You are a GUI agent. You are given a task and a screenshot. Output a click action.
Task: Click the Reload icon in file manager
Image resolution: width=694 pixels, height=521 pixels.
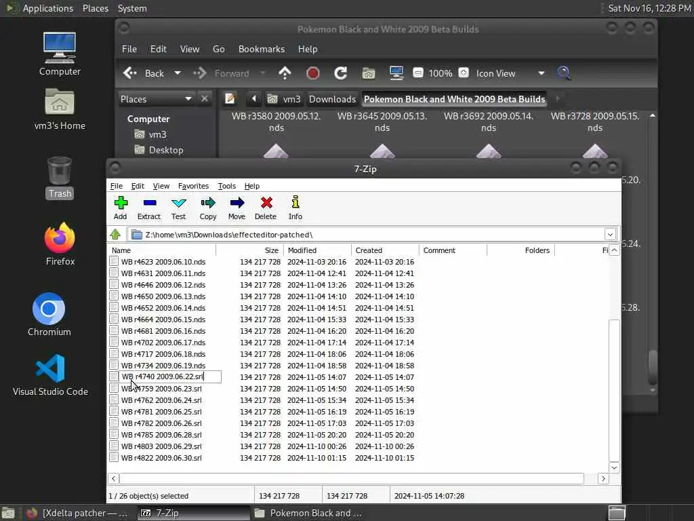click(340, 73)
